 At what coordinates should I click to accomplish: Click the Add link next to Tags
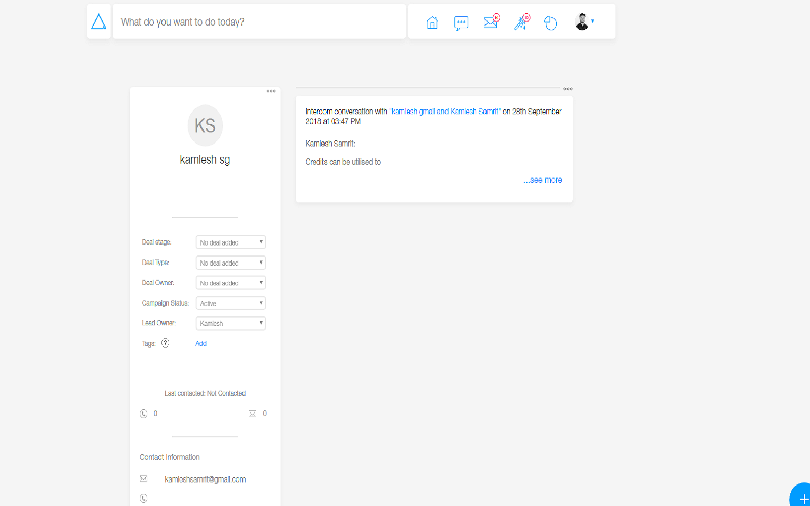point(200,343)
